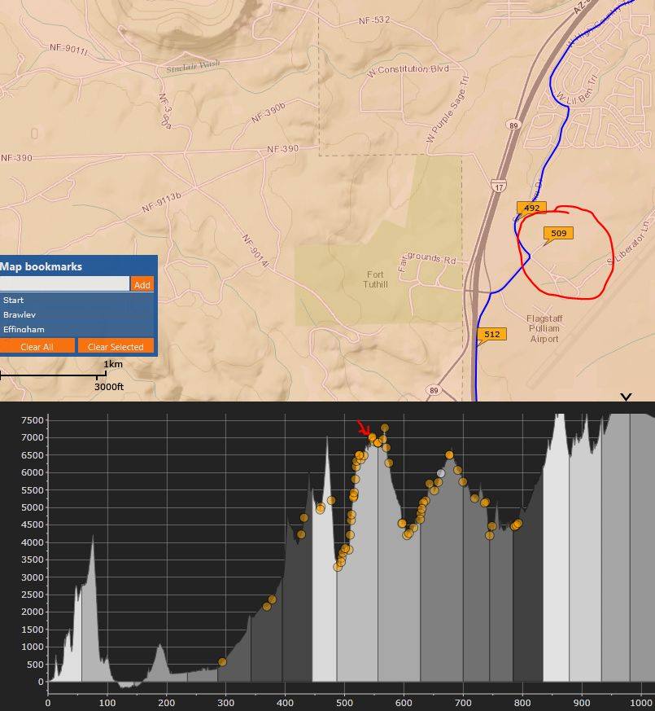This screenshot has width=655, height=711.
Task: Click the Clear Selected button
Action: pos(116,347)
